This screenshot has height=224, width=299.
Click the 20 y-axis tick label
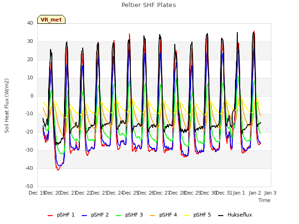pos(30,59)
